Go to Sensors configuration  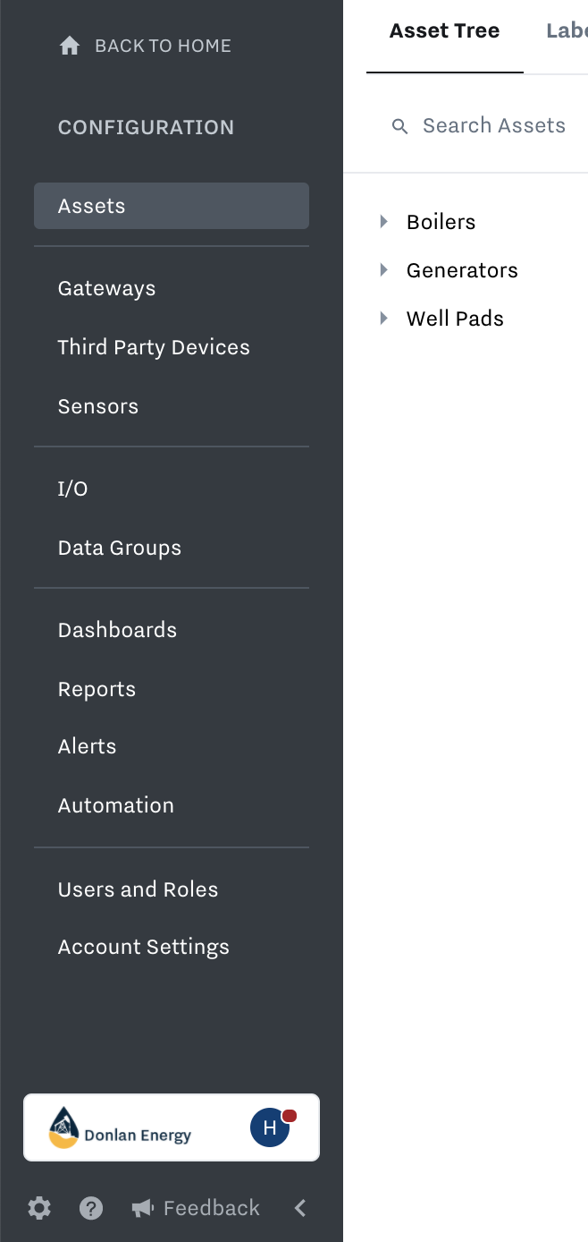(98, 406)
